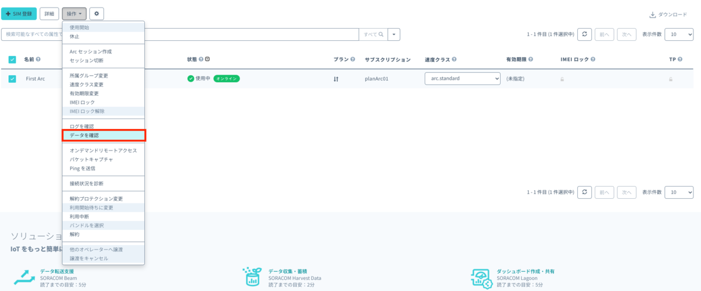The image size is (701, 291).
Task: Click the SORACOM Beam arrow icon
Action: [25, 276]
